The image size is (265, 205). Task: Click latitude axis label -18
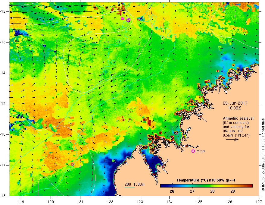coord(3,196)
